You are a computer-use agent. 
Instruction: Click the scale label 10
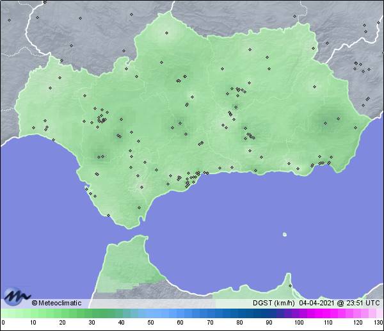coord(33,322)
